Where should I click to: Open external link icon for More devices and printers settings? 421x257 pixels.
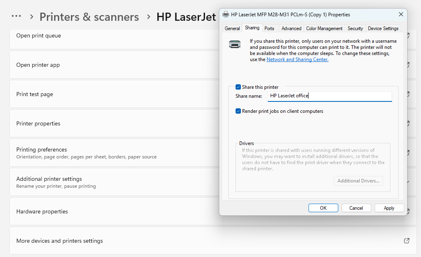(x=407, y=241)
